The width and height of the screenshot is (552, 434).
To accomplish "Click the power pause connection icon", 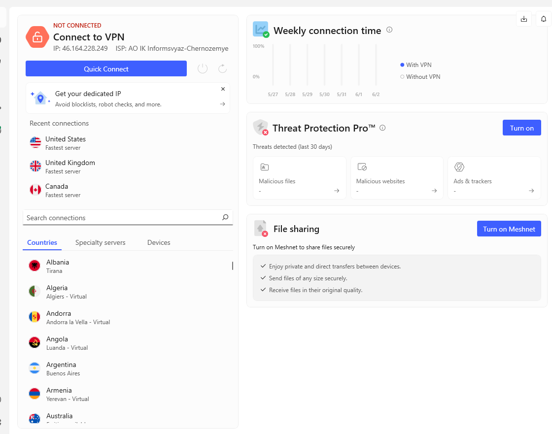I will click(203, 68).
